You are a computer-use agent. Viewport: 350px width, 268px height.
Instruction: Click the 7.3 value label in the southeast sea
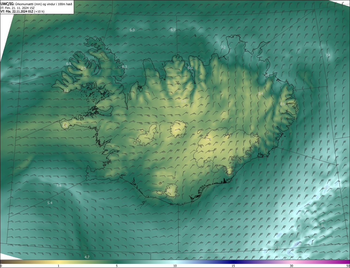point(277,248)
